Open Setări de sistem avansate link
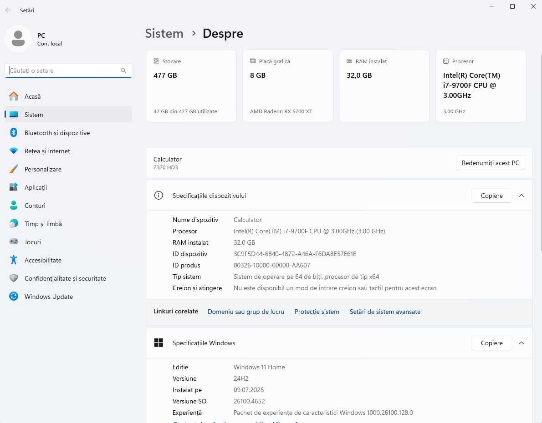542x423 pixels. (x=385, y=312)
